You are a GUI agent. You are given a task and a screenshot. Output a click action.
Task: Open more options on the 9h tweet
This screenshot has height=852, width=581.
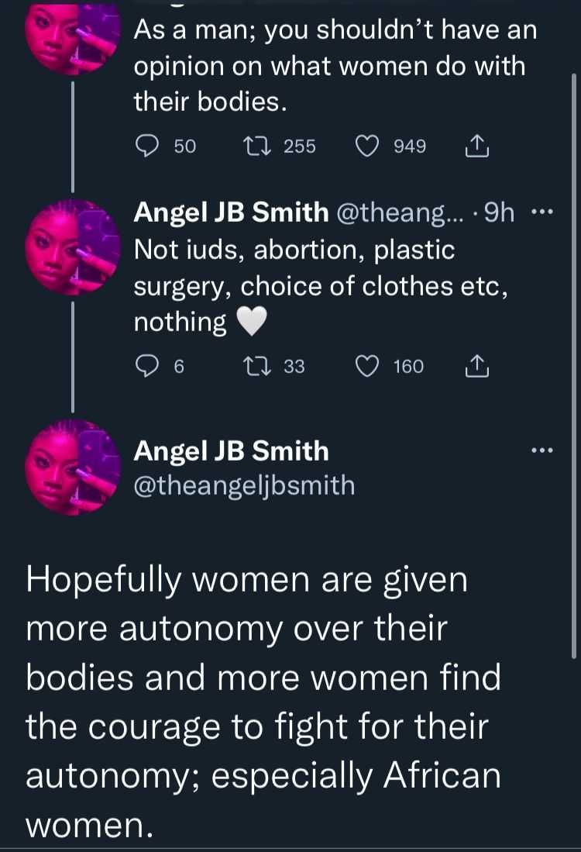point(541,212)
